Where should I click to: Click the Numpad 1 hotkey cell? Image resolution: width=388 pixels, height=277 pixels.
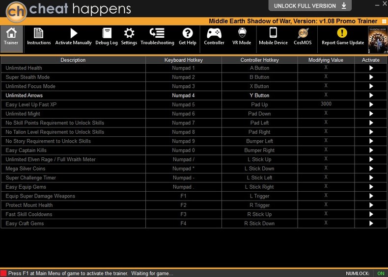pos(183,68)
